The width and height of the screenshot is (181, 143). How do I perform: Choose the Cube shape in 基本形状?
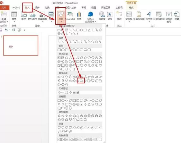tap(59, 65)
